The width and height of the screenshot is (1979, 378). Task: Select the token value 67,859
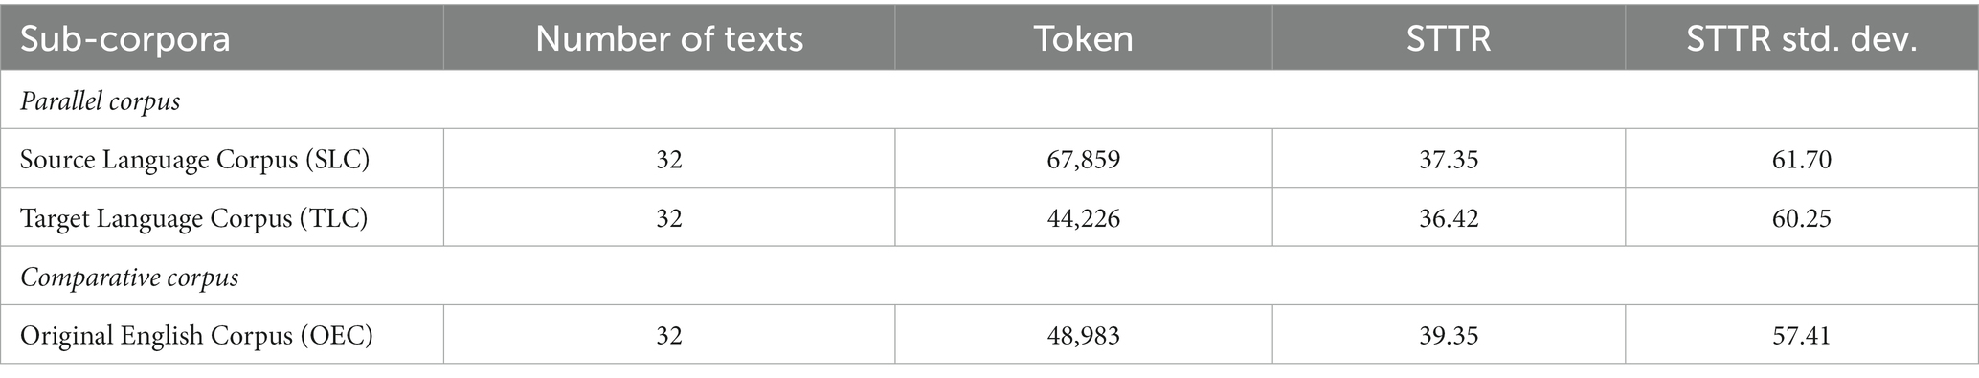[1084, 159]
